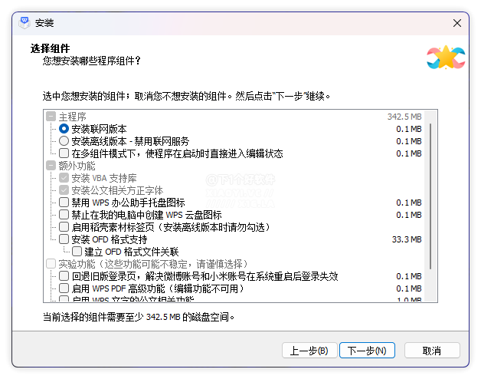
Task: Click the 安装公文相关方正字体 checkbox
Action: point(64,190)
